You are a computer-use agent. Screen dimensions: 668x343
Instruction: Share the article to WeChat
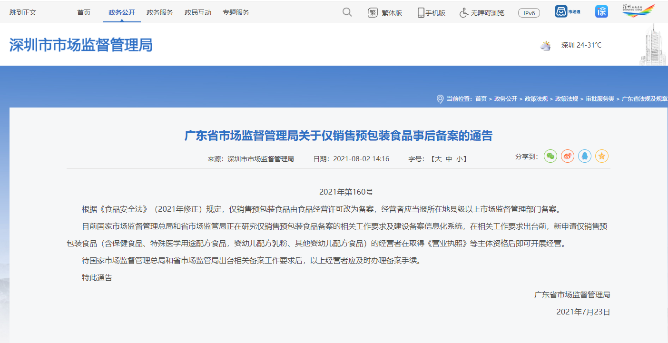(x=550, y=156)
